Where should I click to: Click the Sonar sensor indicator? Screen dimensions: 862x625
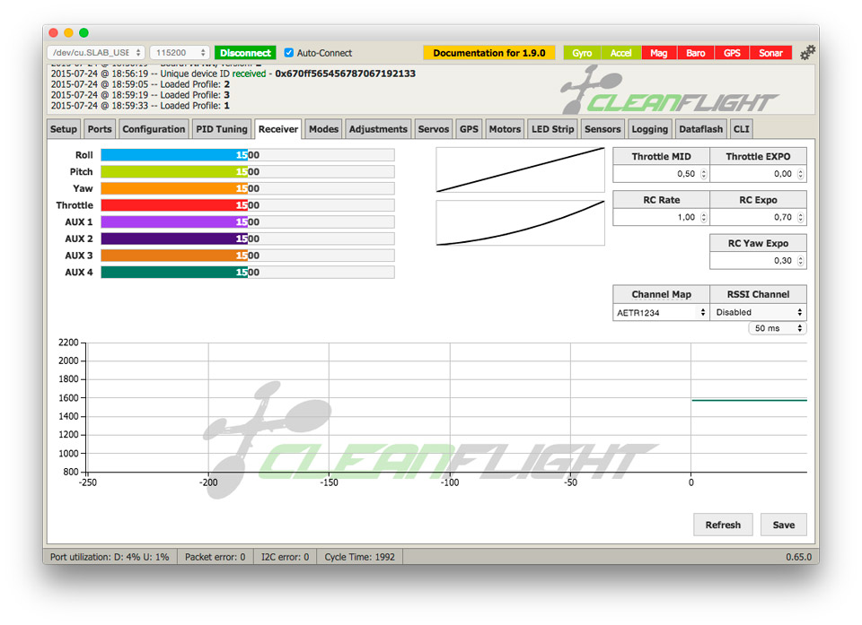[770, 53]
